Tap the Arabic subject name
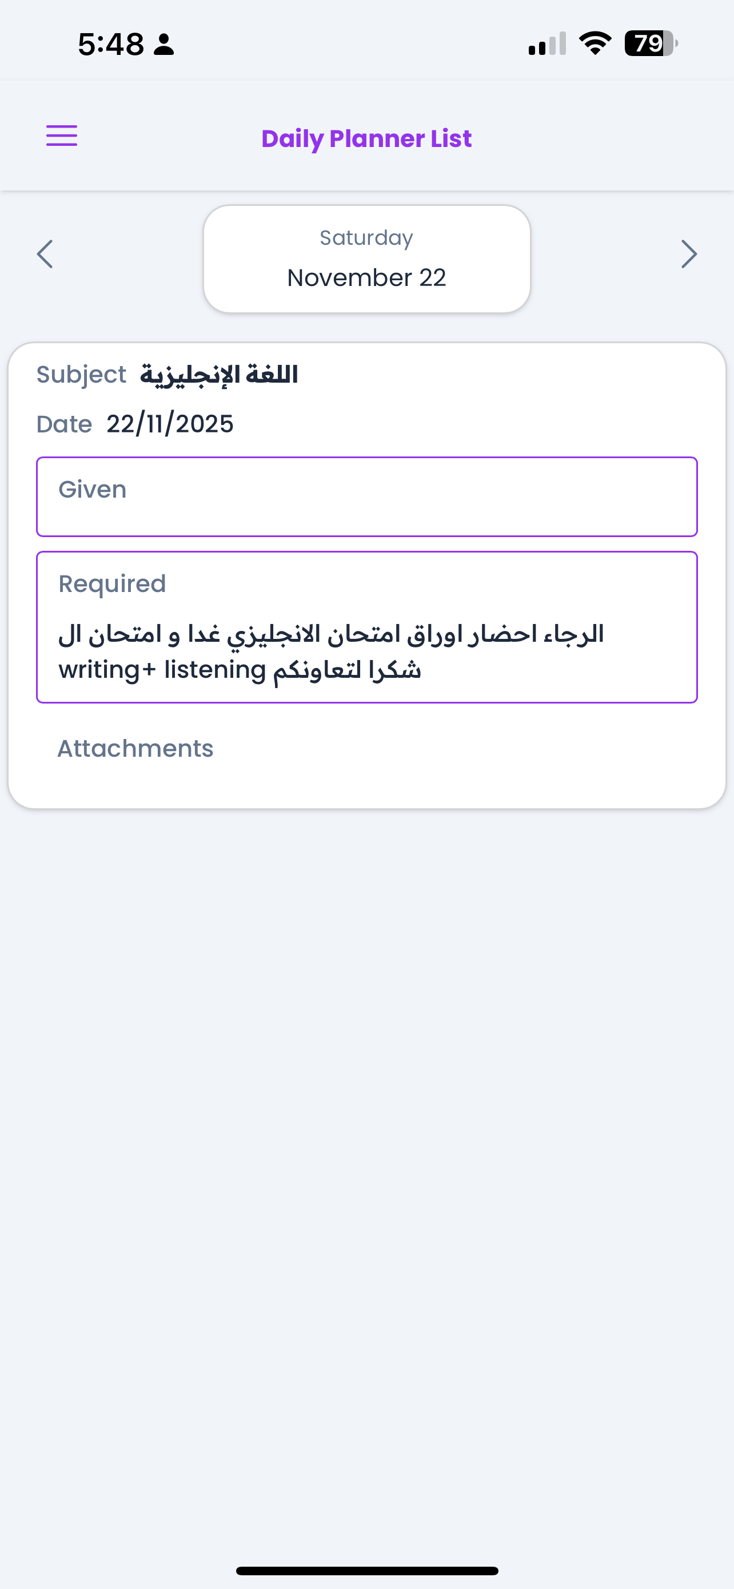This screenshot has width=734, height=1589. pyautogui.click(x=219, y=375)
